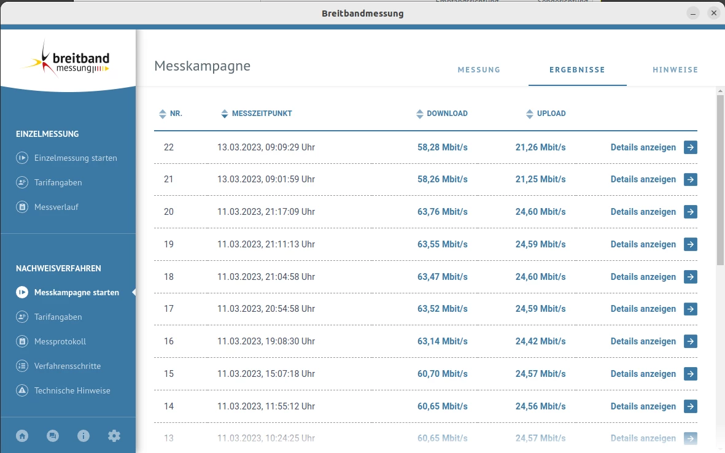
Task: Open Technische Hinweise in the sidebar
Action: click(72, 390)
